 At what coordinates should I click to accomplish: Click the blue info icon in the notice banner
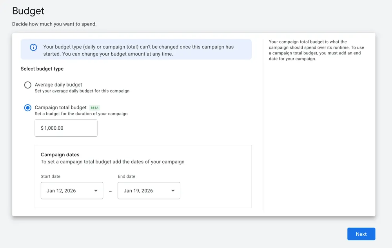pyautogui.click(x=33, y=47)
